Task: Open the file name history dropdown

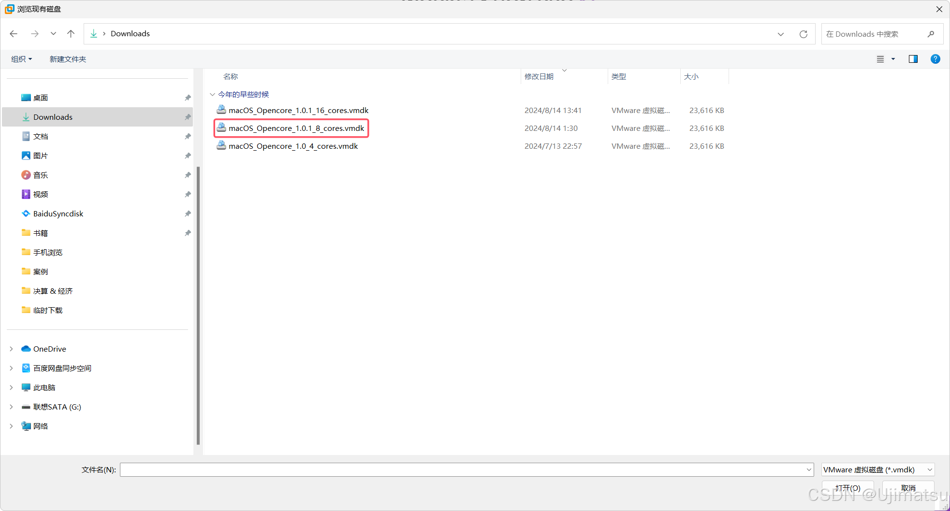Action: tap(809, 469)
